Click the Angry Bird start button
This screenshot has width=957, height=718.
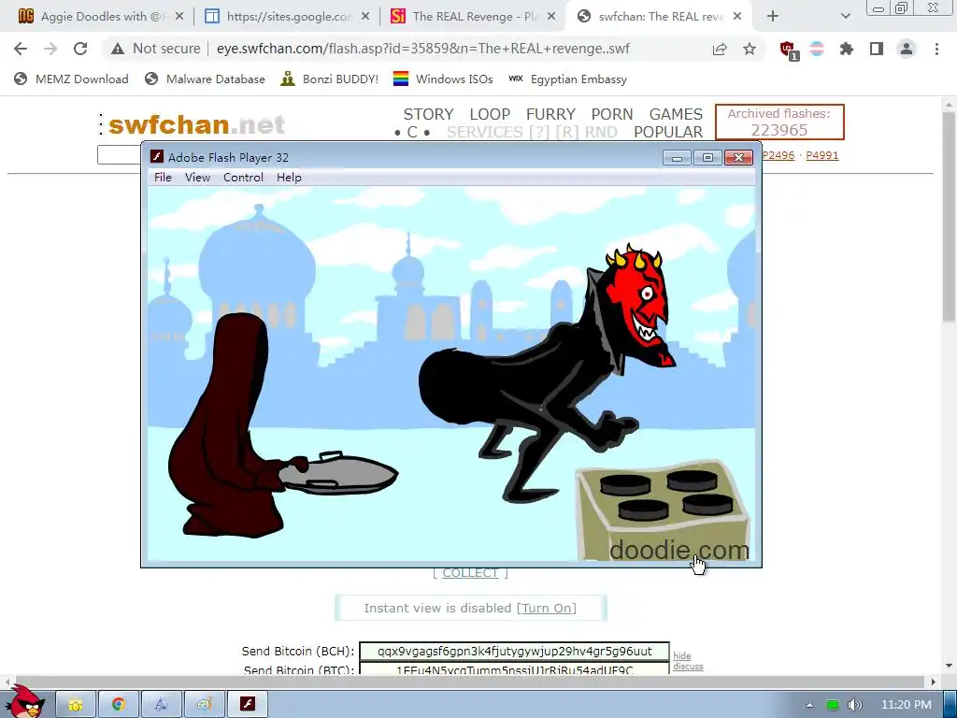click(x=23, y=701)
